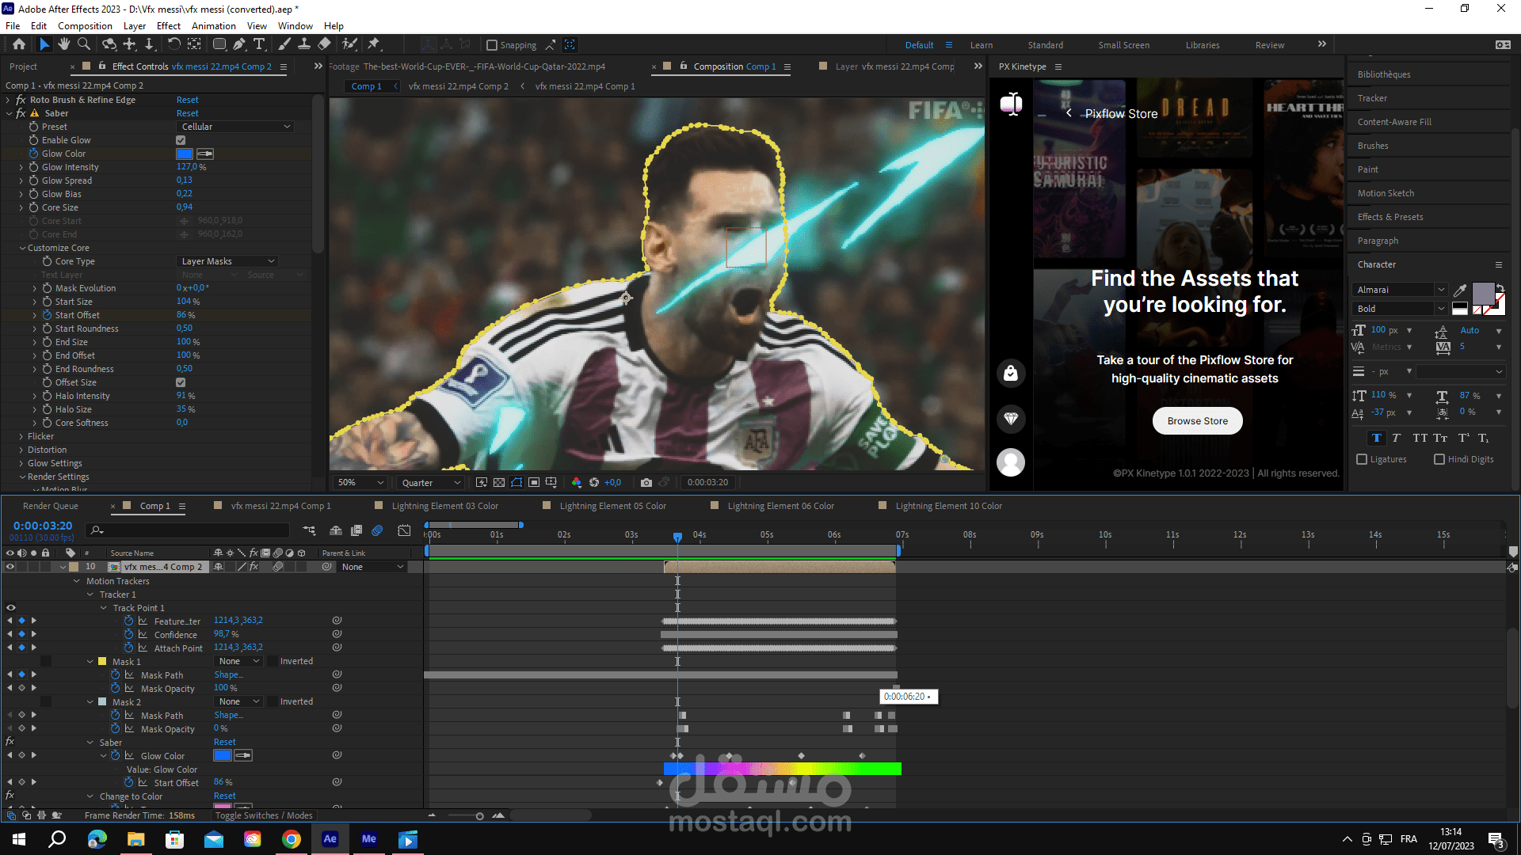Enable the Ligatures checkbox
This screenshot has height=855, width=1521.
1362,459
